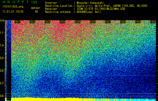Click the 1922 time marker
Screen dimensions: 158x101
click(33, 22)
